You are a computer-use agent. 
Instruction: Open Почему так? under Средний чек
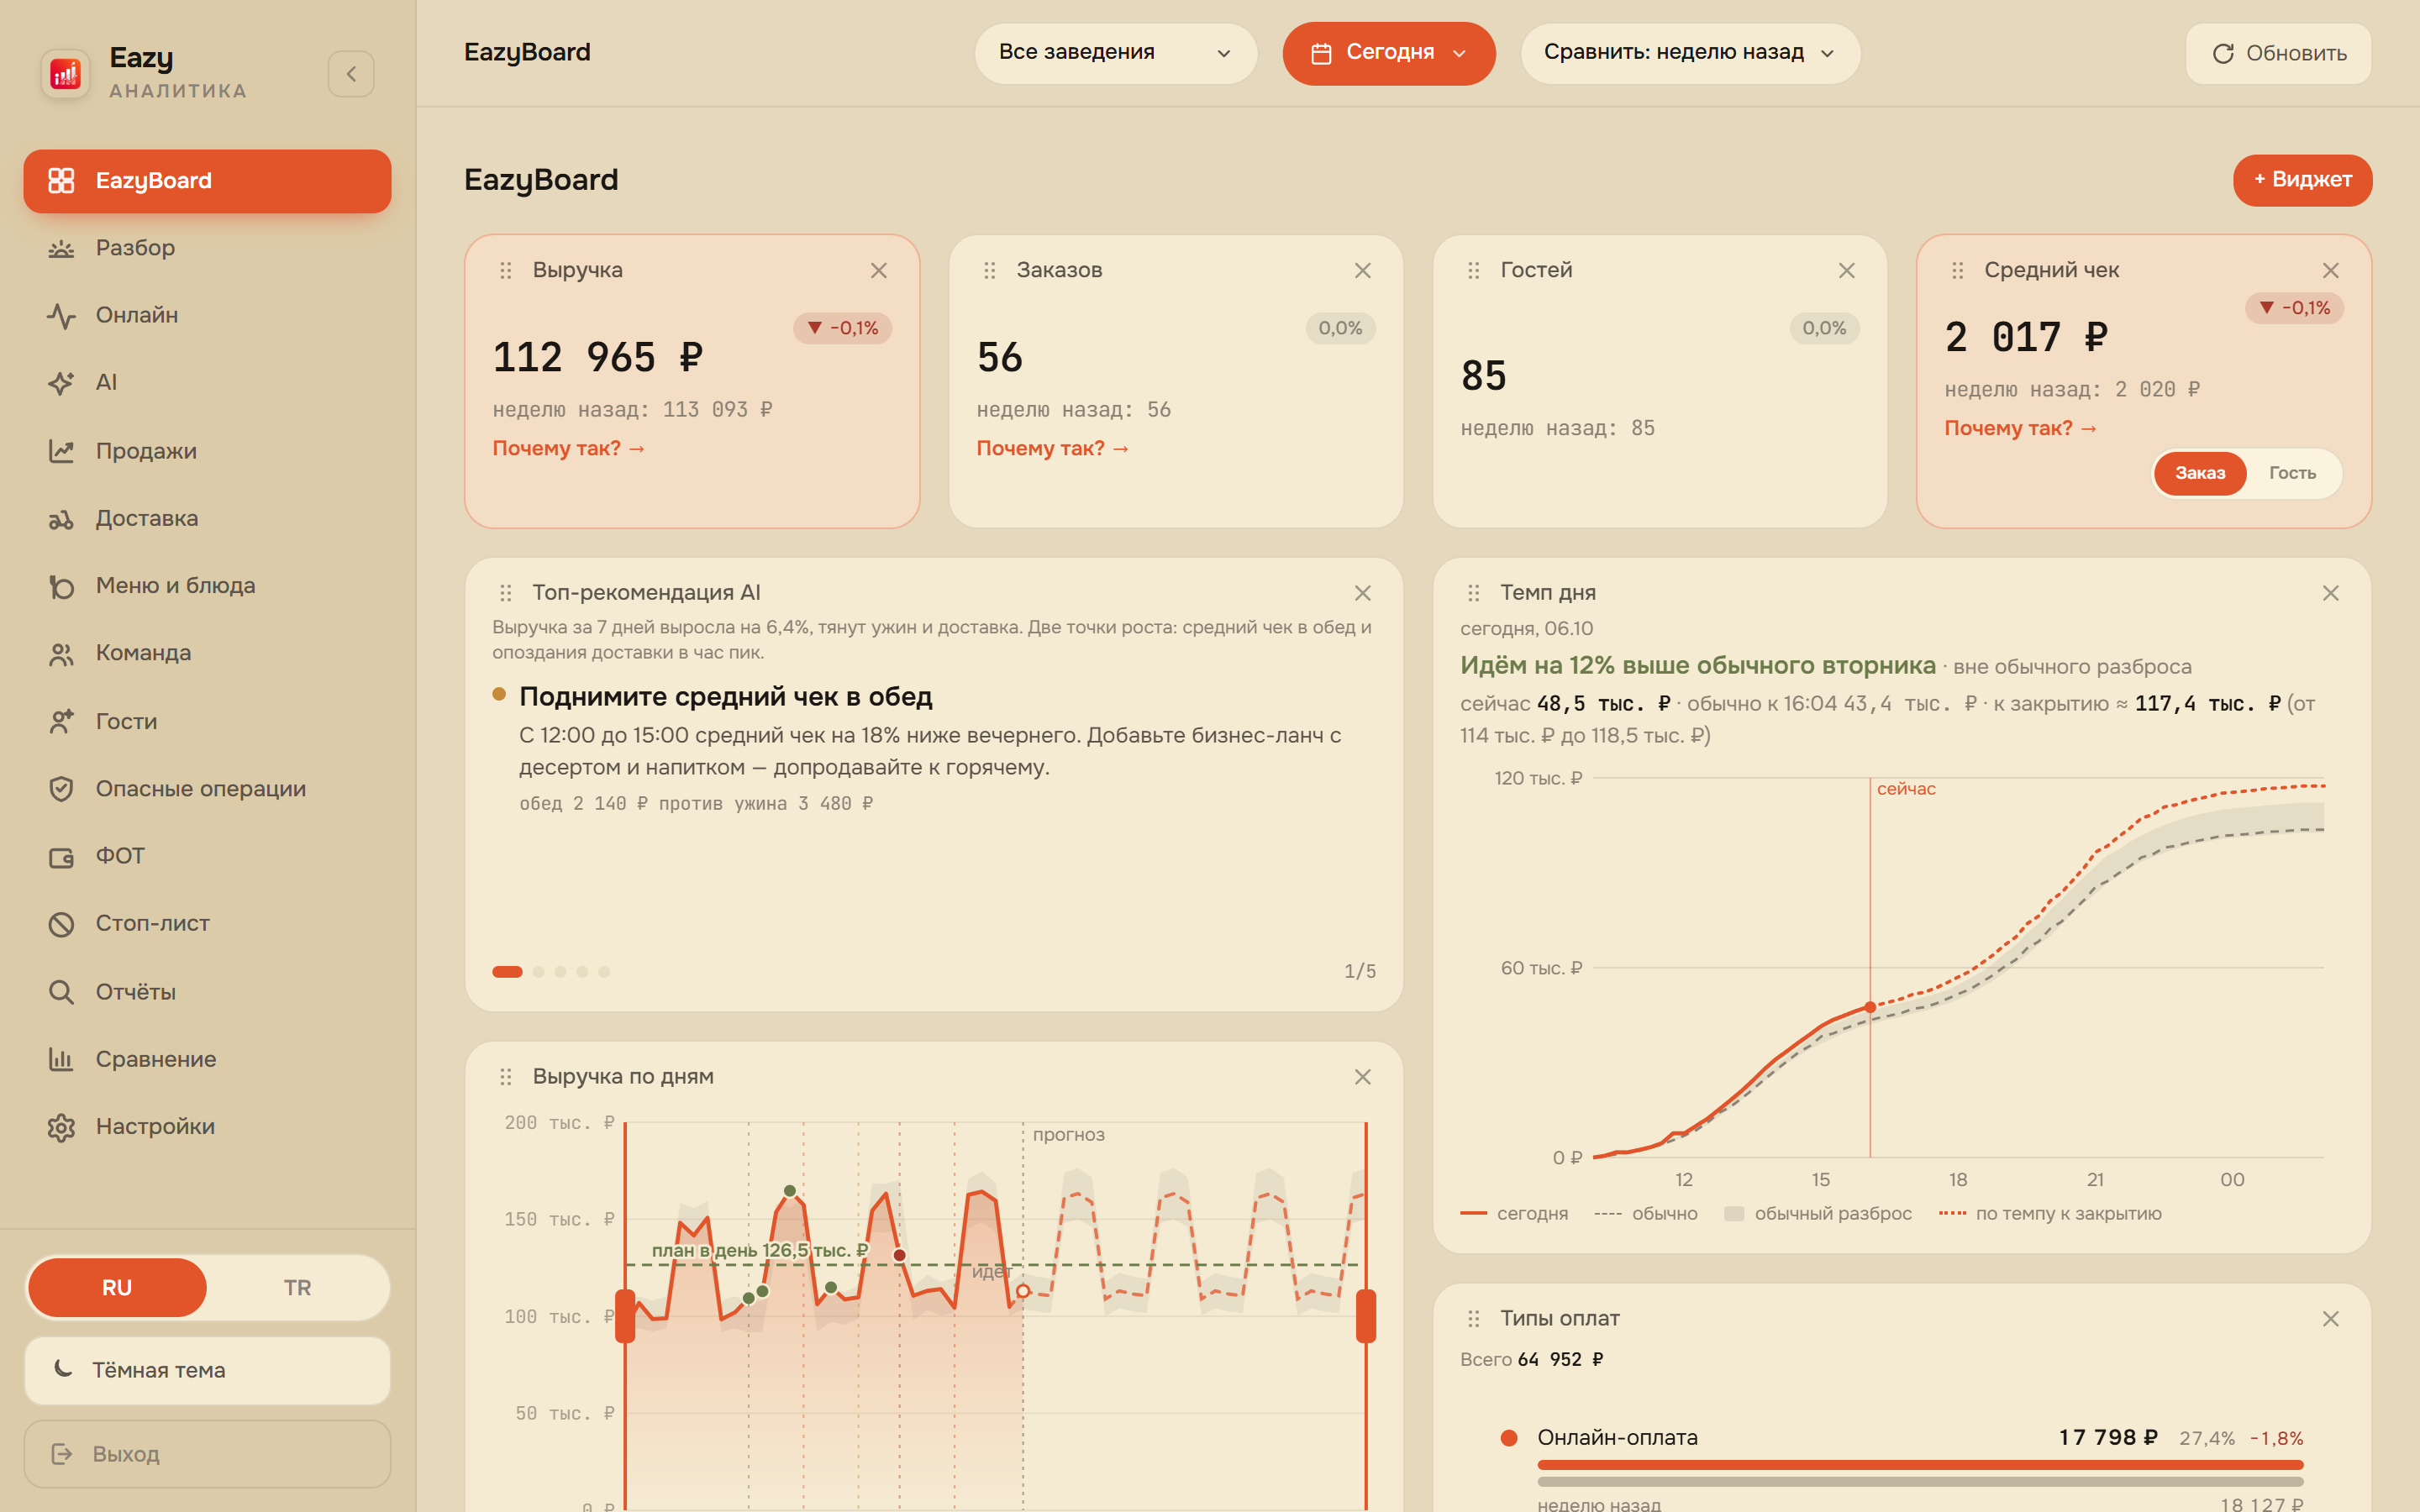pos(2020,429)
